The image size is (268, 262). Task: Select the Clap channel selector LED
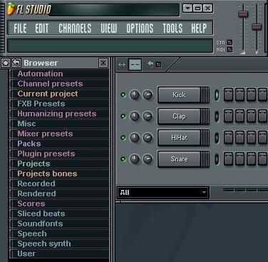pyautogui.click(x=217, y=116)
